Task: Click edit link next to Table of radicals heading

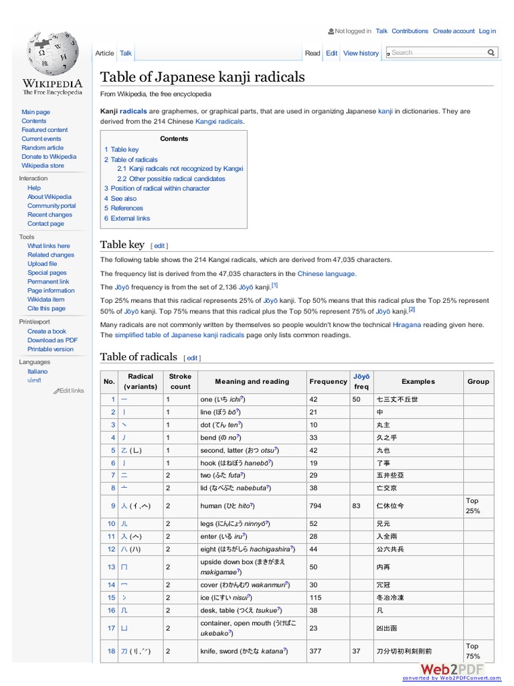Action: tap(192, 358)
